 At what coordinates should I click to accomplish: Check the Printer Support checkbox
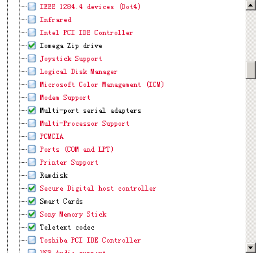(32, 162)
